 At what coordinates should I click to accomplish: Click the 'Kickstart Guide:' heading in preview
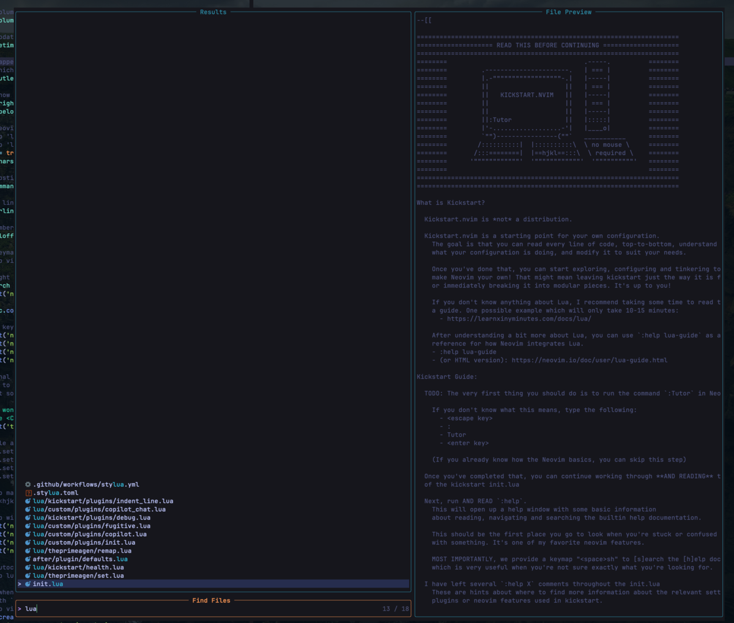(447, 377)
